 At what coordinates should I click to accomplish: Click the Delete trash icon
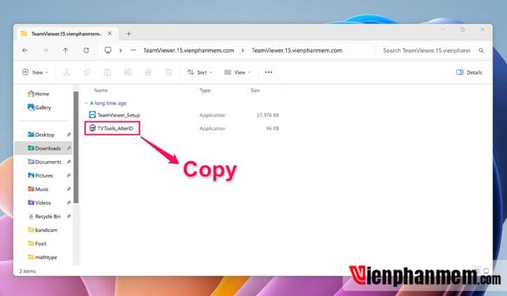[169, 72]
